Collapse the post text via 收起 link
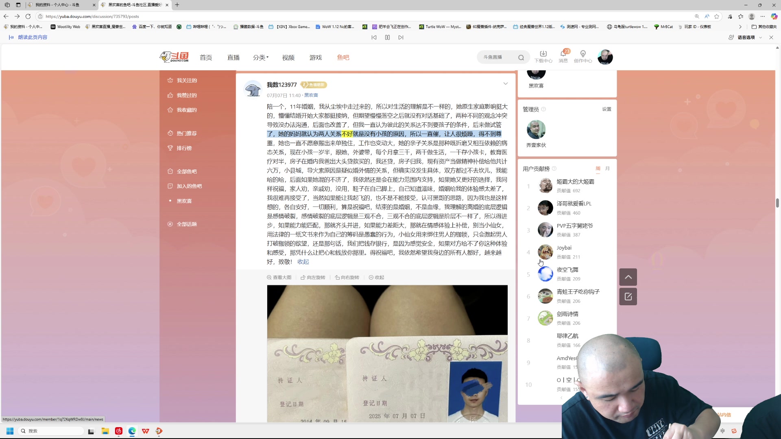Image resolution: width=781 pixels, height=439 pixels. click(303, 262)
